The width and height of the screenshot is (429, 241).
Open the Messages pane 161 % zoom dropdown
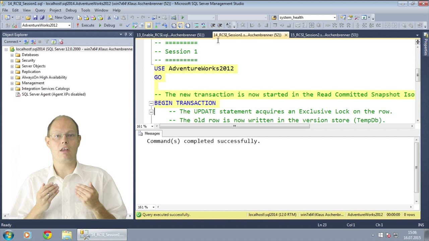point(153,207)
